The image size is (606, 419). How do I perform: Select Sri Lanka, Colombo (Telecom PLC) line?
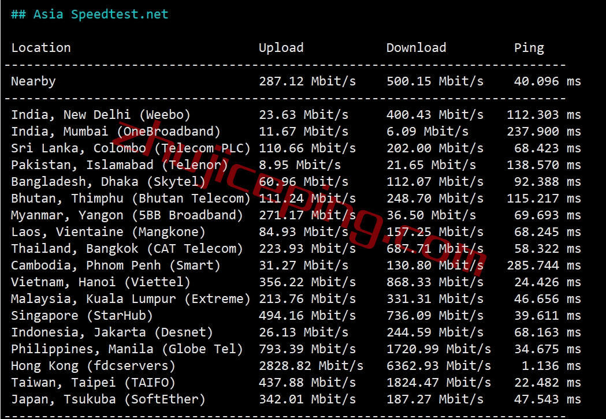(x=296, y=148)
